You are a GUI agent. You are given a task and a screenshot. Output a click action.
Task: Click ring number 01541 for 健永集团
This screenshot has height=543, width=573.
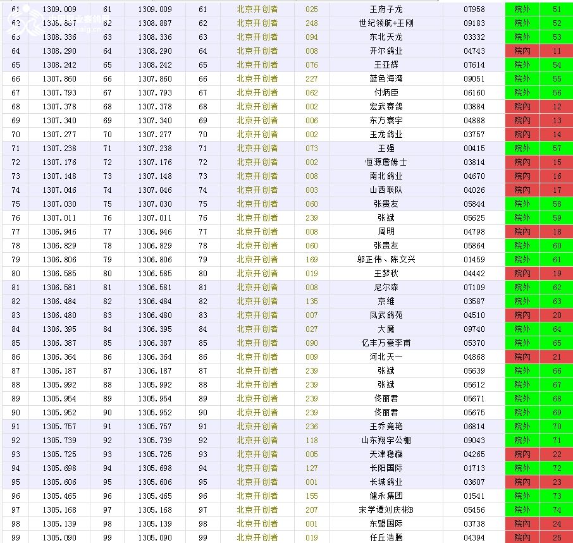click(x=474, y=496)
